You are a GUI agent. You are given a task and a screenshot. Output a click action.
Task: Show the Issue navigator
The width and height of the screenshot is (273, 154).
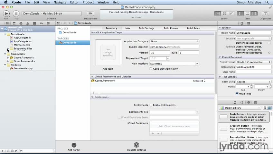[28, 23]
